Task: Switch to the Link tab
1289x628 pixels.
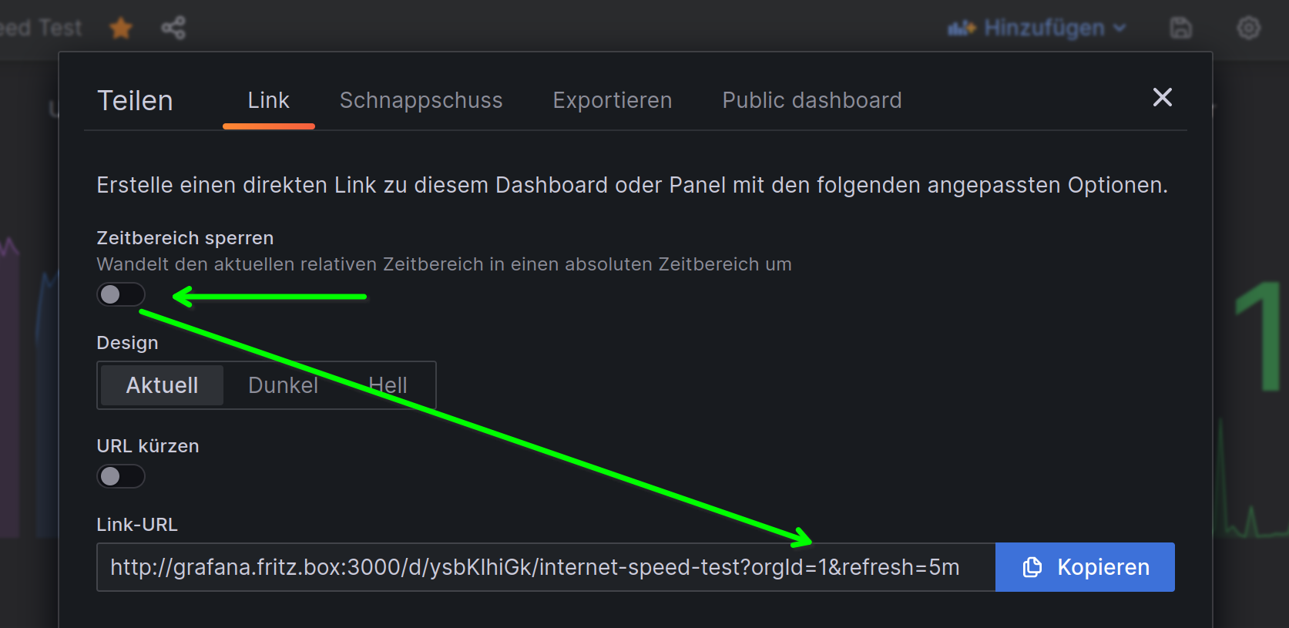Action: (268, 100)
